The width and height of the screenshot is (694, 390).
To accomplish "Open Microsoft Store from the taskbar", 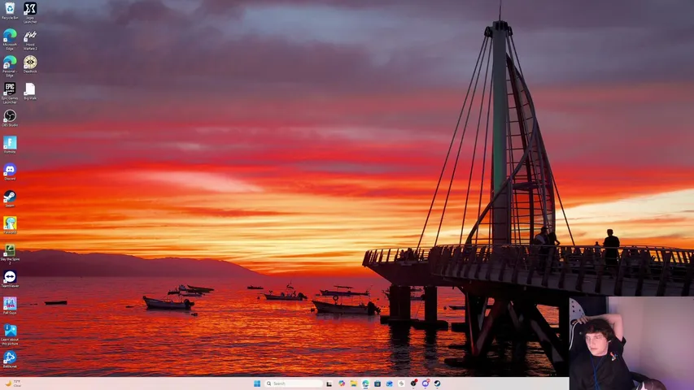I will 378,383.
